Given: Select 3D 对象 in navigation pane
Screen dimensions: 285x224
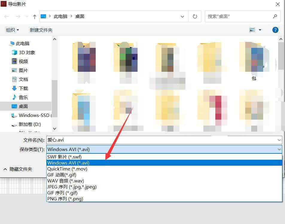Looking at the screenshot, I should click(x=27, y=52).
